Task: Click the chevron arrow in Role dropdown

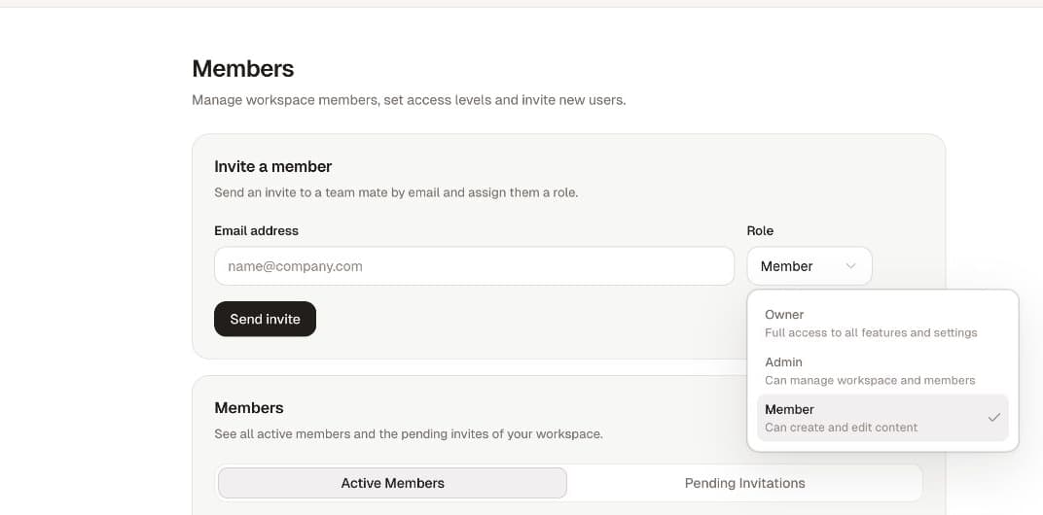Action: 850,266
